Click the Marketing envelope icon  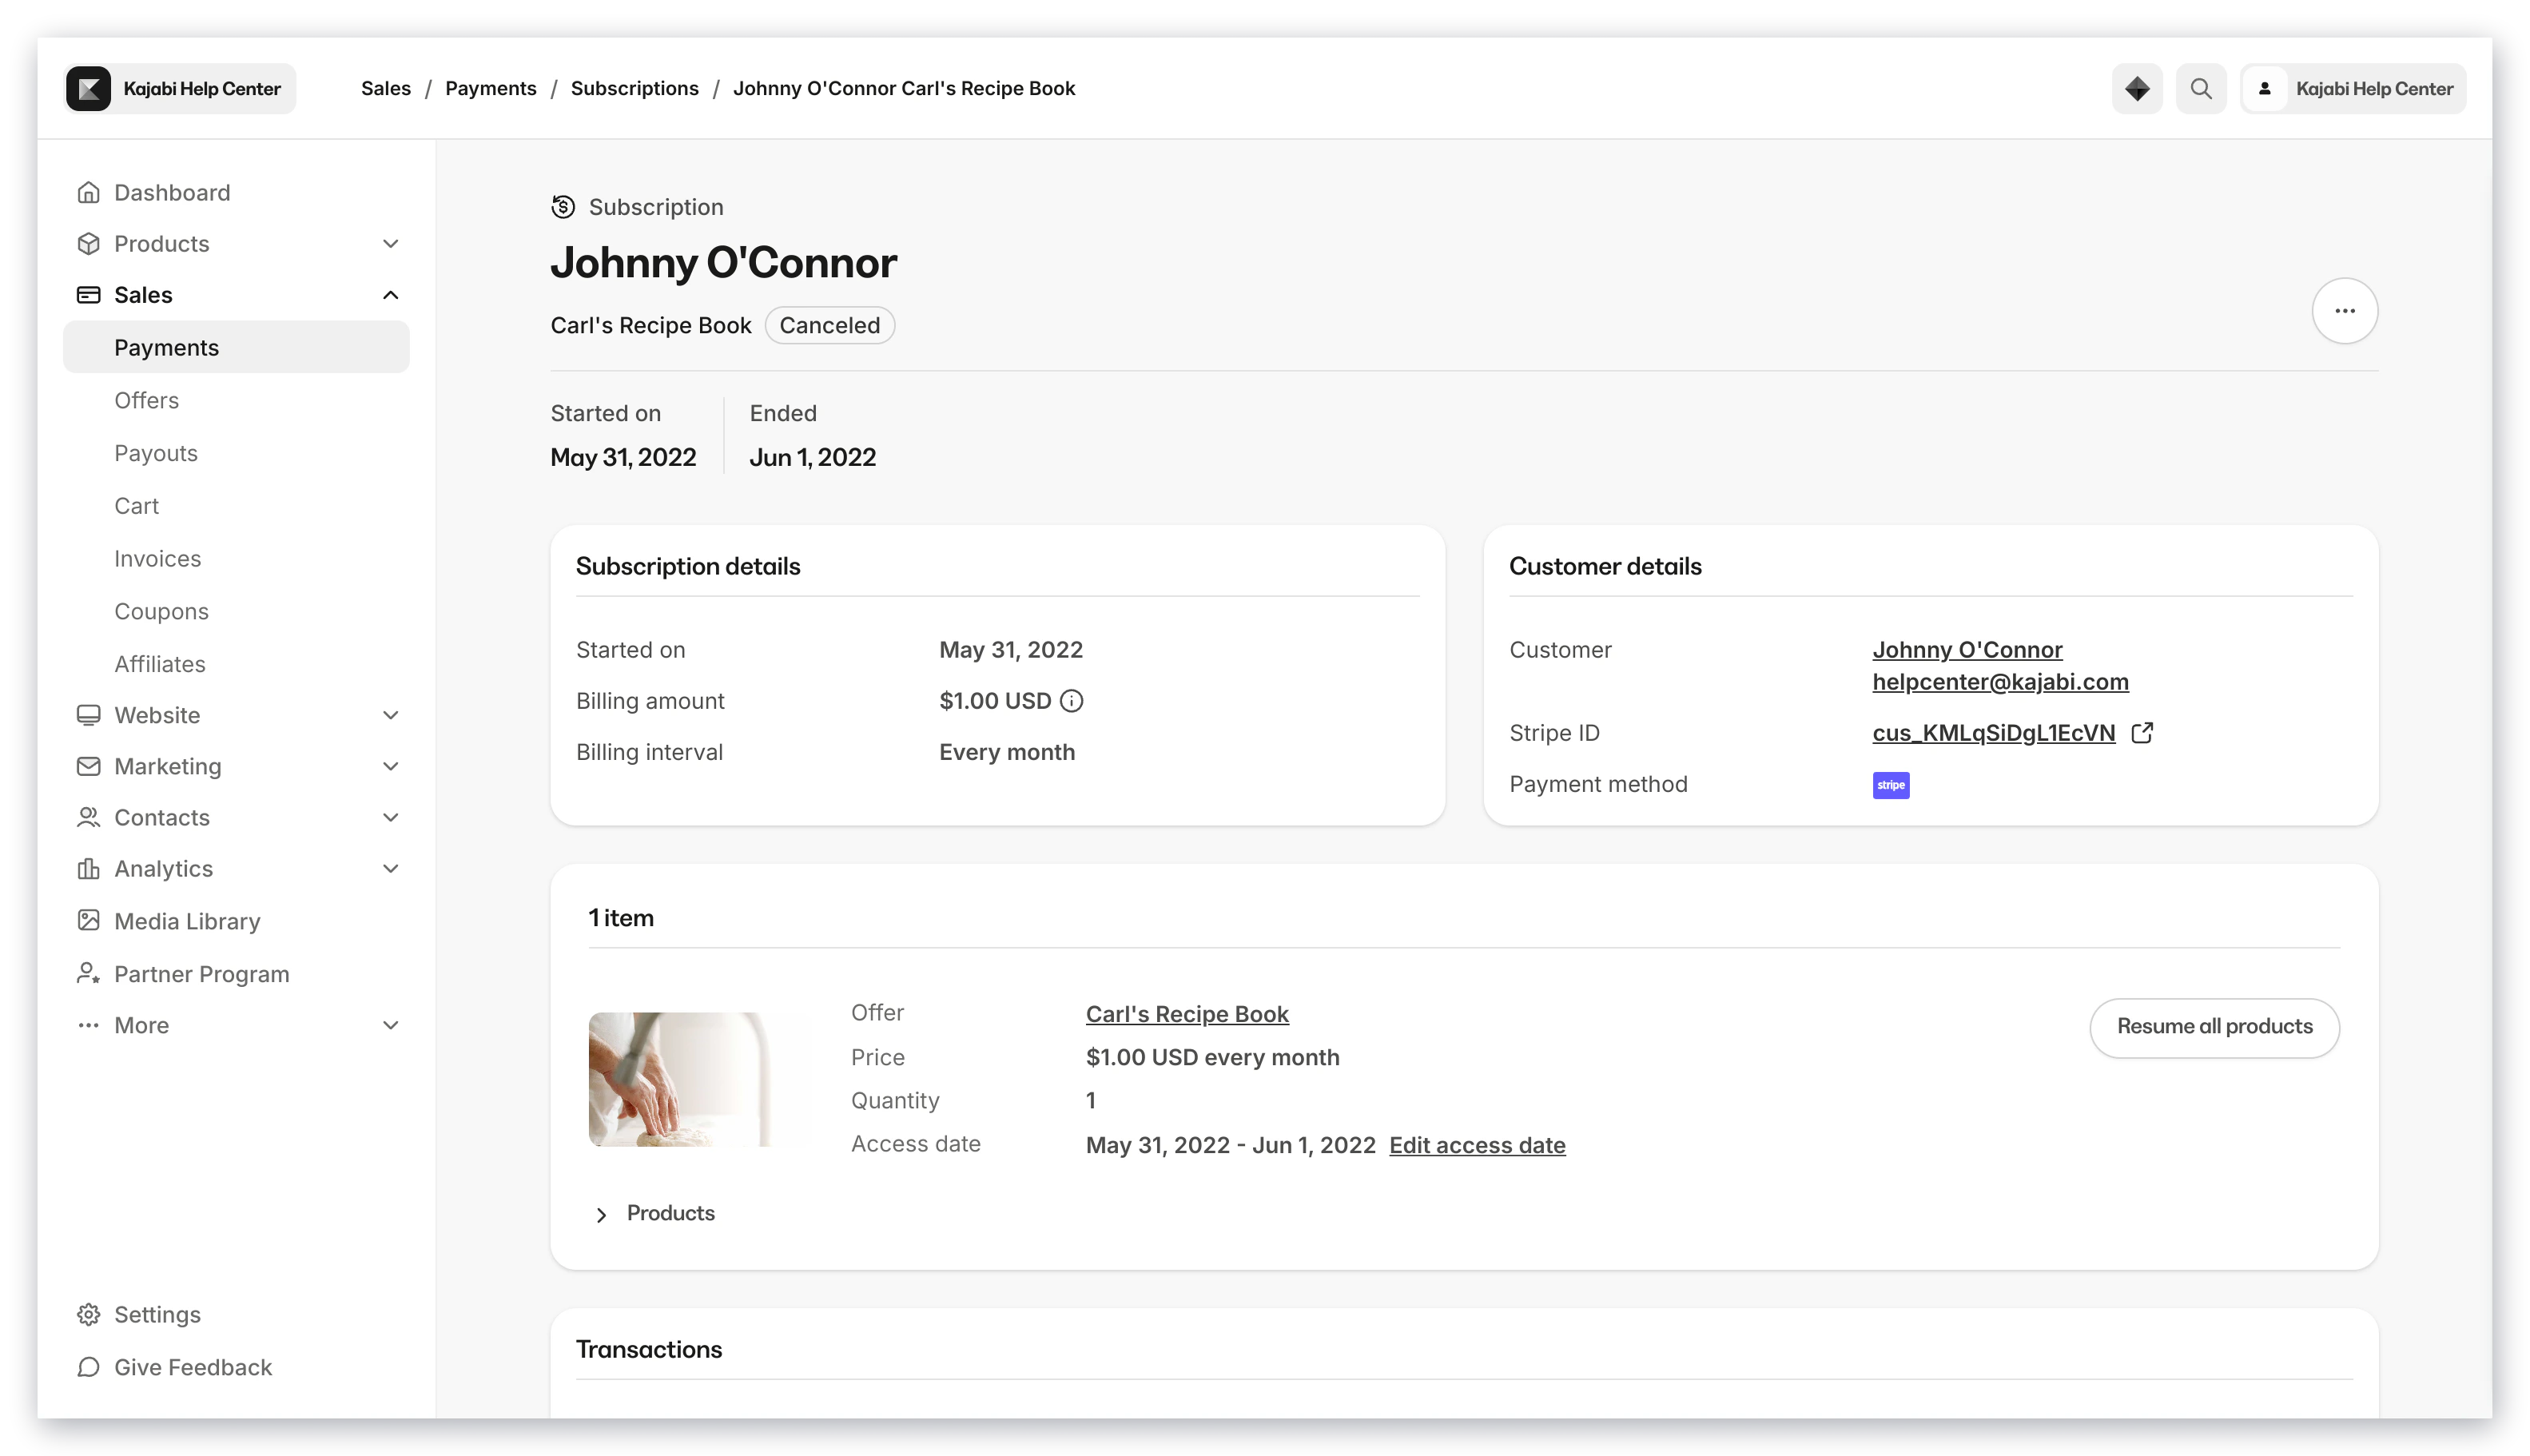tap(88, 766)
